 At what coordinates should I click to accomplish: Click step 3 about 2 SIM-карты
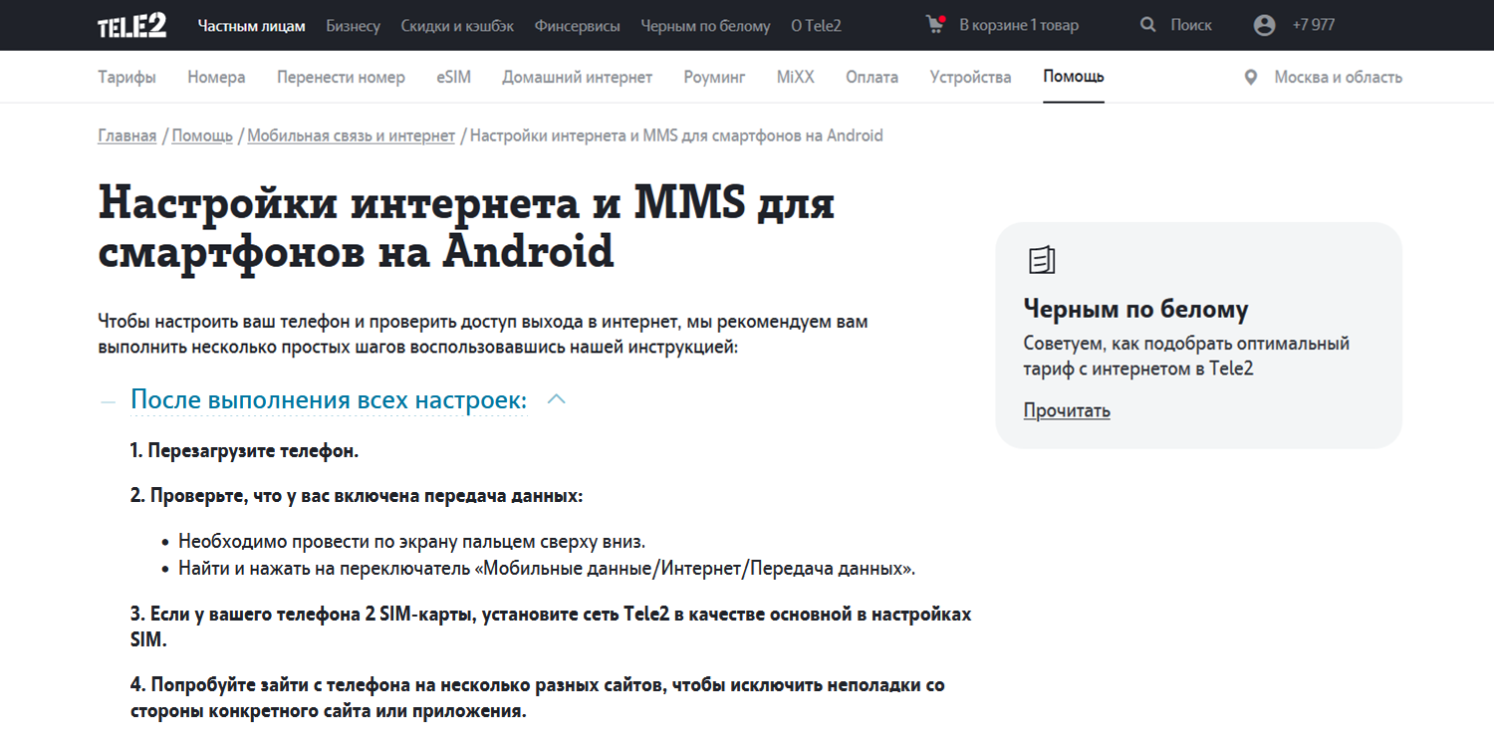[x=551, y=626]
